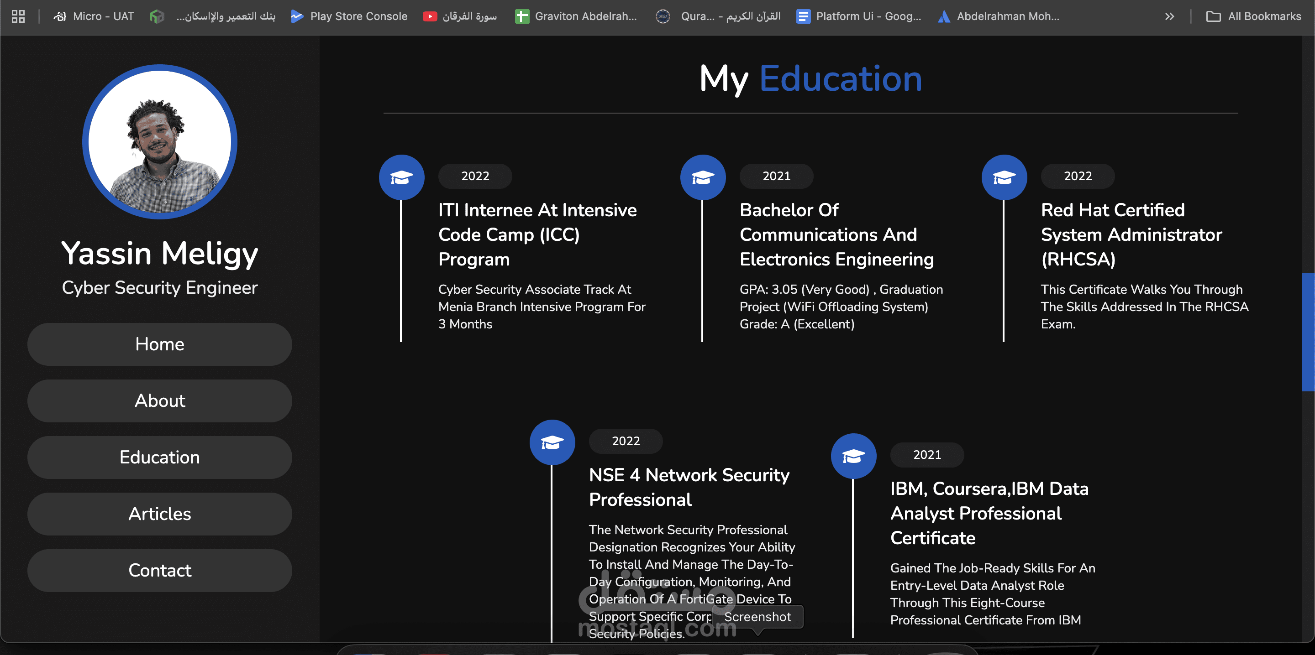Select Red Hat Certified System Administrator title
Screen dimensions: 1315x655
[1132, 234]
